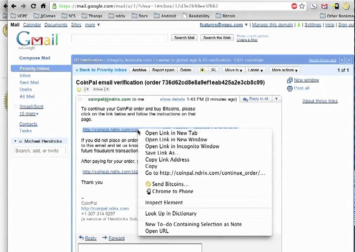Open the JJGames bookmarks folder

click(44, 16)
